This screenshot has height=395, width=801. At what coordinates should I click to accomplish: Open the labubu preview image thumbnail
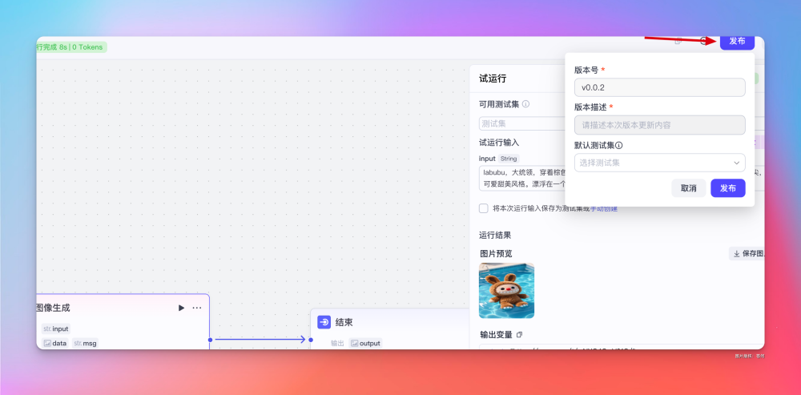tap(506, 290)
